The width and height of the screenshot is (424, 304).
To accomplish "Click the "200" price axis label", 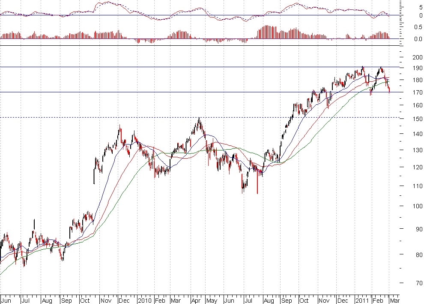I will 418,57.
